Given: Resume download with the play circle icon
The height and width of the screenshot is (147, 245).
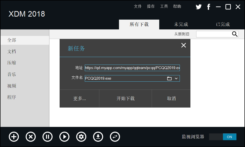Looking at the screenshot, I should click(x=64, y=137).
